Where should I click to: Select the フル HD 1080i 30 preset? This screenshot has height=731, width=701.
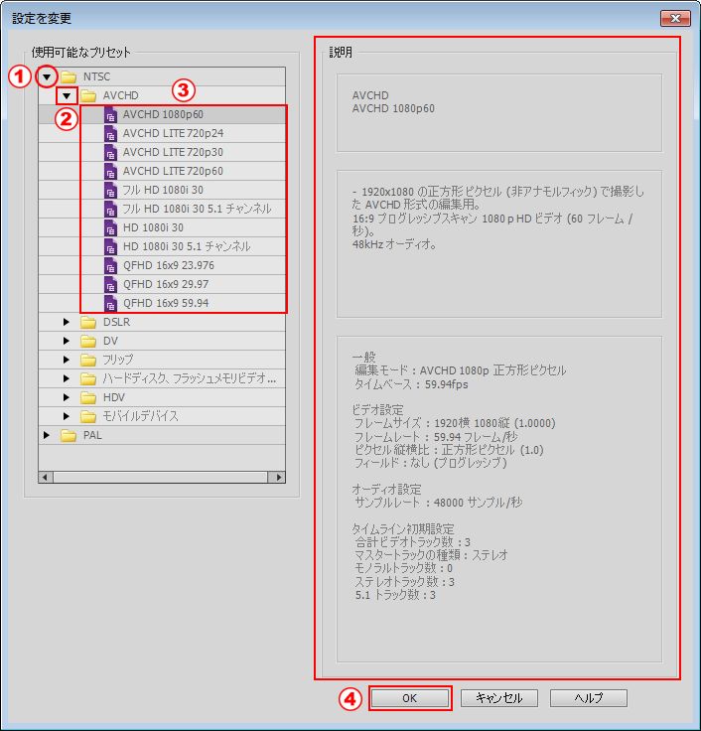[x=163, y=191]
